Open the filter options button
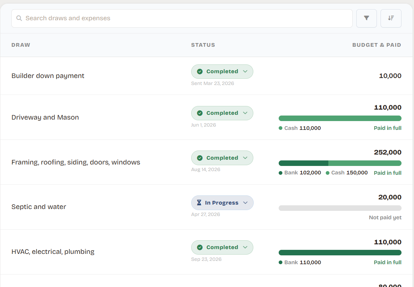Image resolution: width=414 pixels, height=287 pixels. 367,18
